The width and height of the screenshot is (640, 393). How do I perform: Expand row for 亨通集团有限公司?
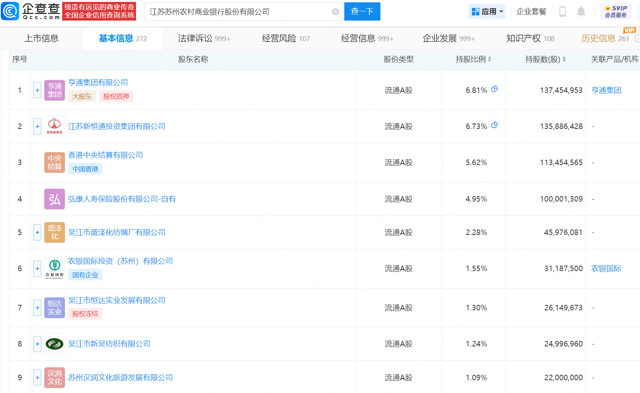coord(37,90)
